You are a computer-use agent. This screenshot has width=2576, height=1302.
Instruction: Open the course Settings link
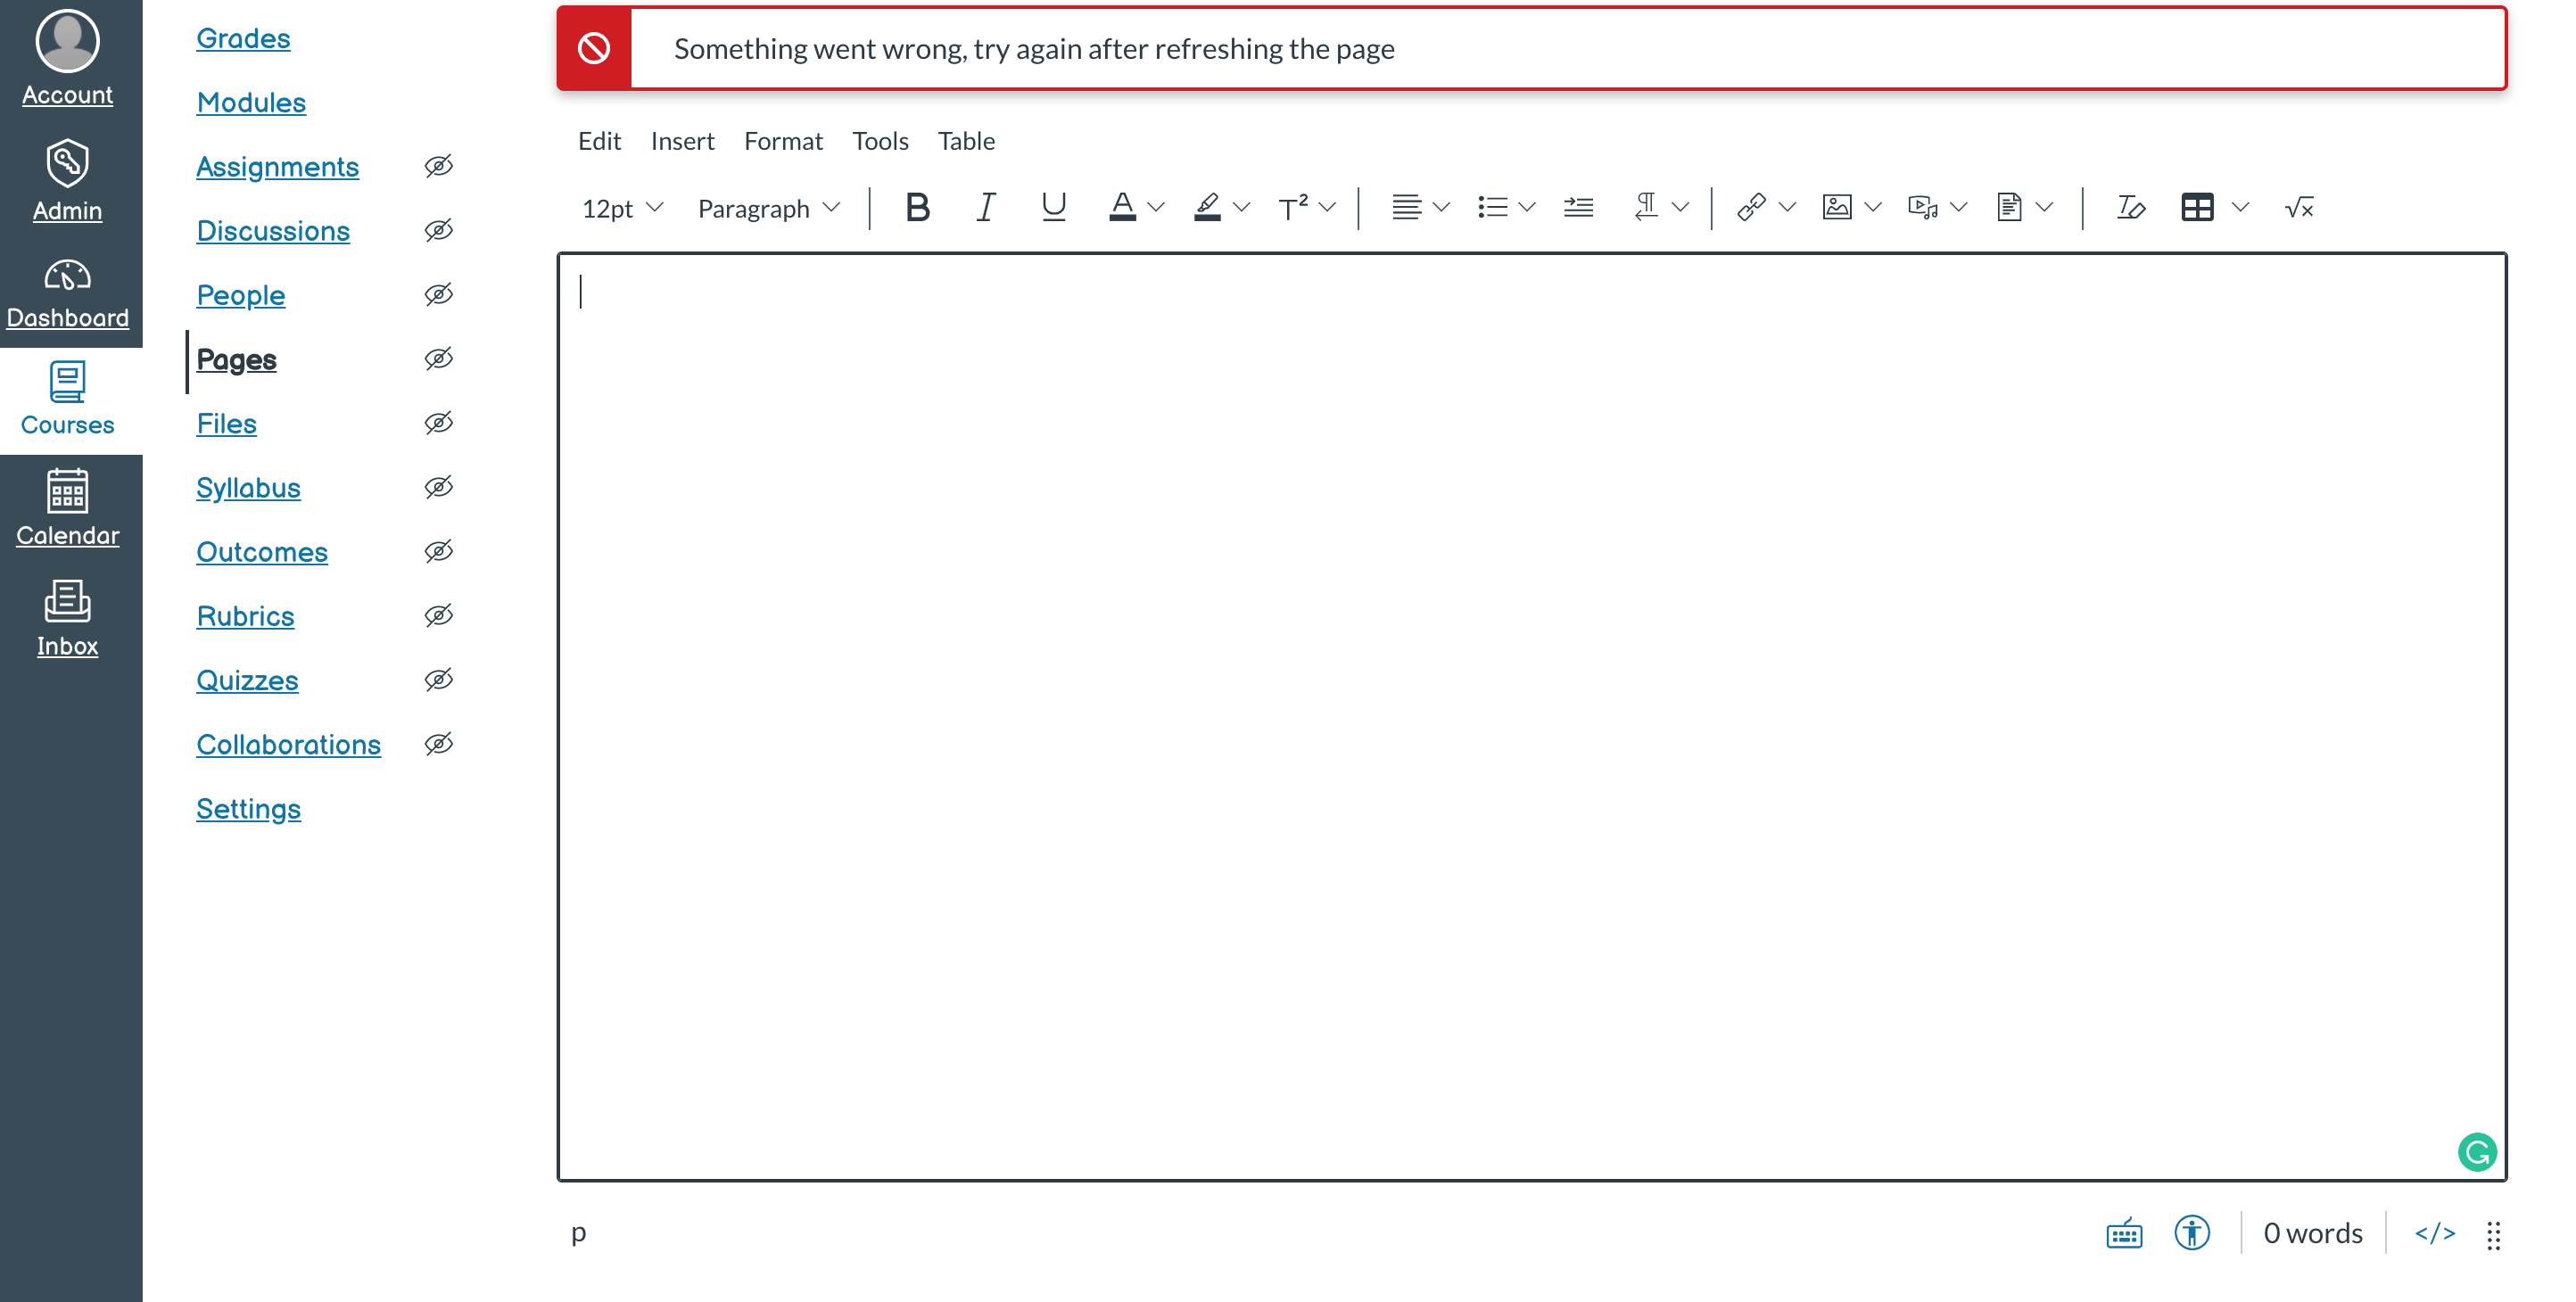248,808
